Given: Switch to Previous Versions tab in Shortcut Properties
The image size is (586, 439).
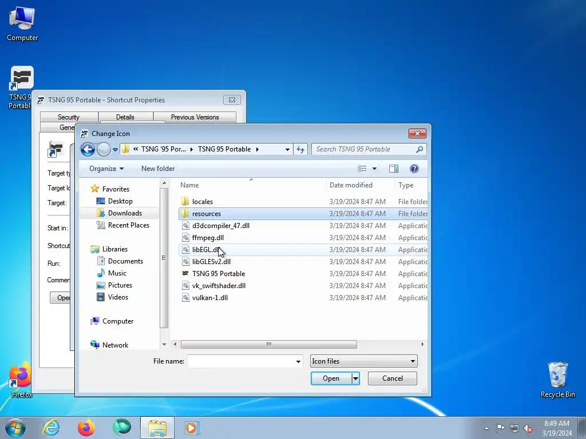Looking at the screenshot, I should pyautogui.click(x=195, y=117).
